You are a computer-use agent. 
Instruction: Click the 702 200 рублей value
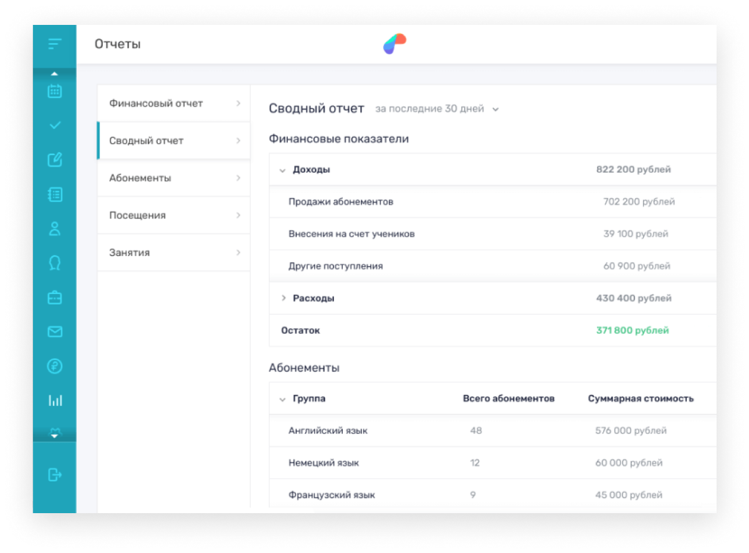coord(639,202)
